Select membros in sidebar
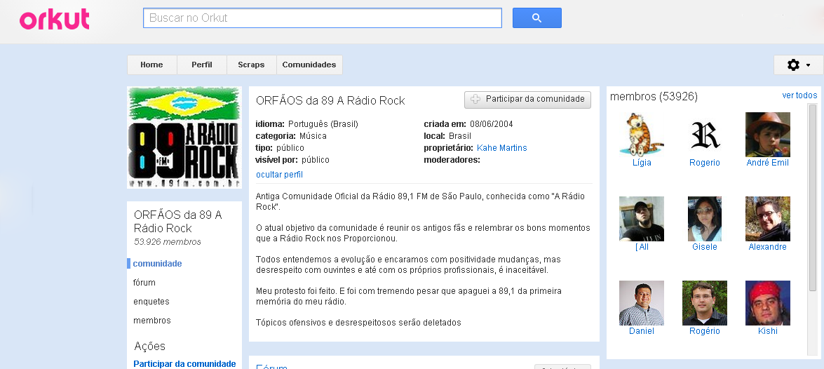824x369 pixels. (x=152, y=320)
